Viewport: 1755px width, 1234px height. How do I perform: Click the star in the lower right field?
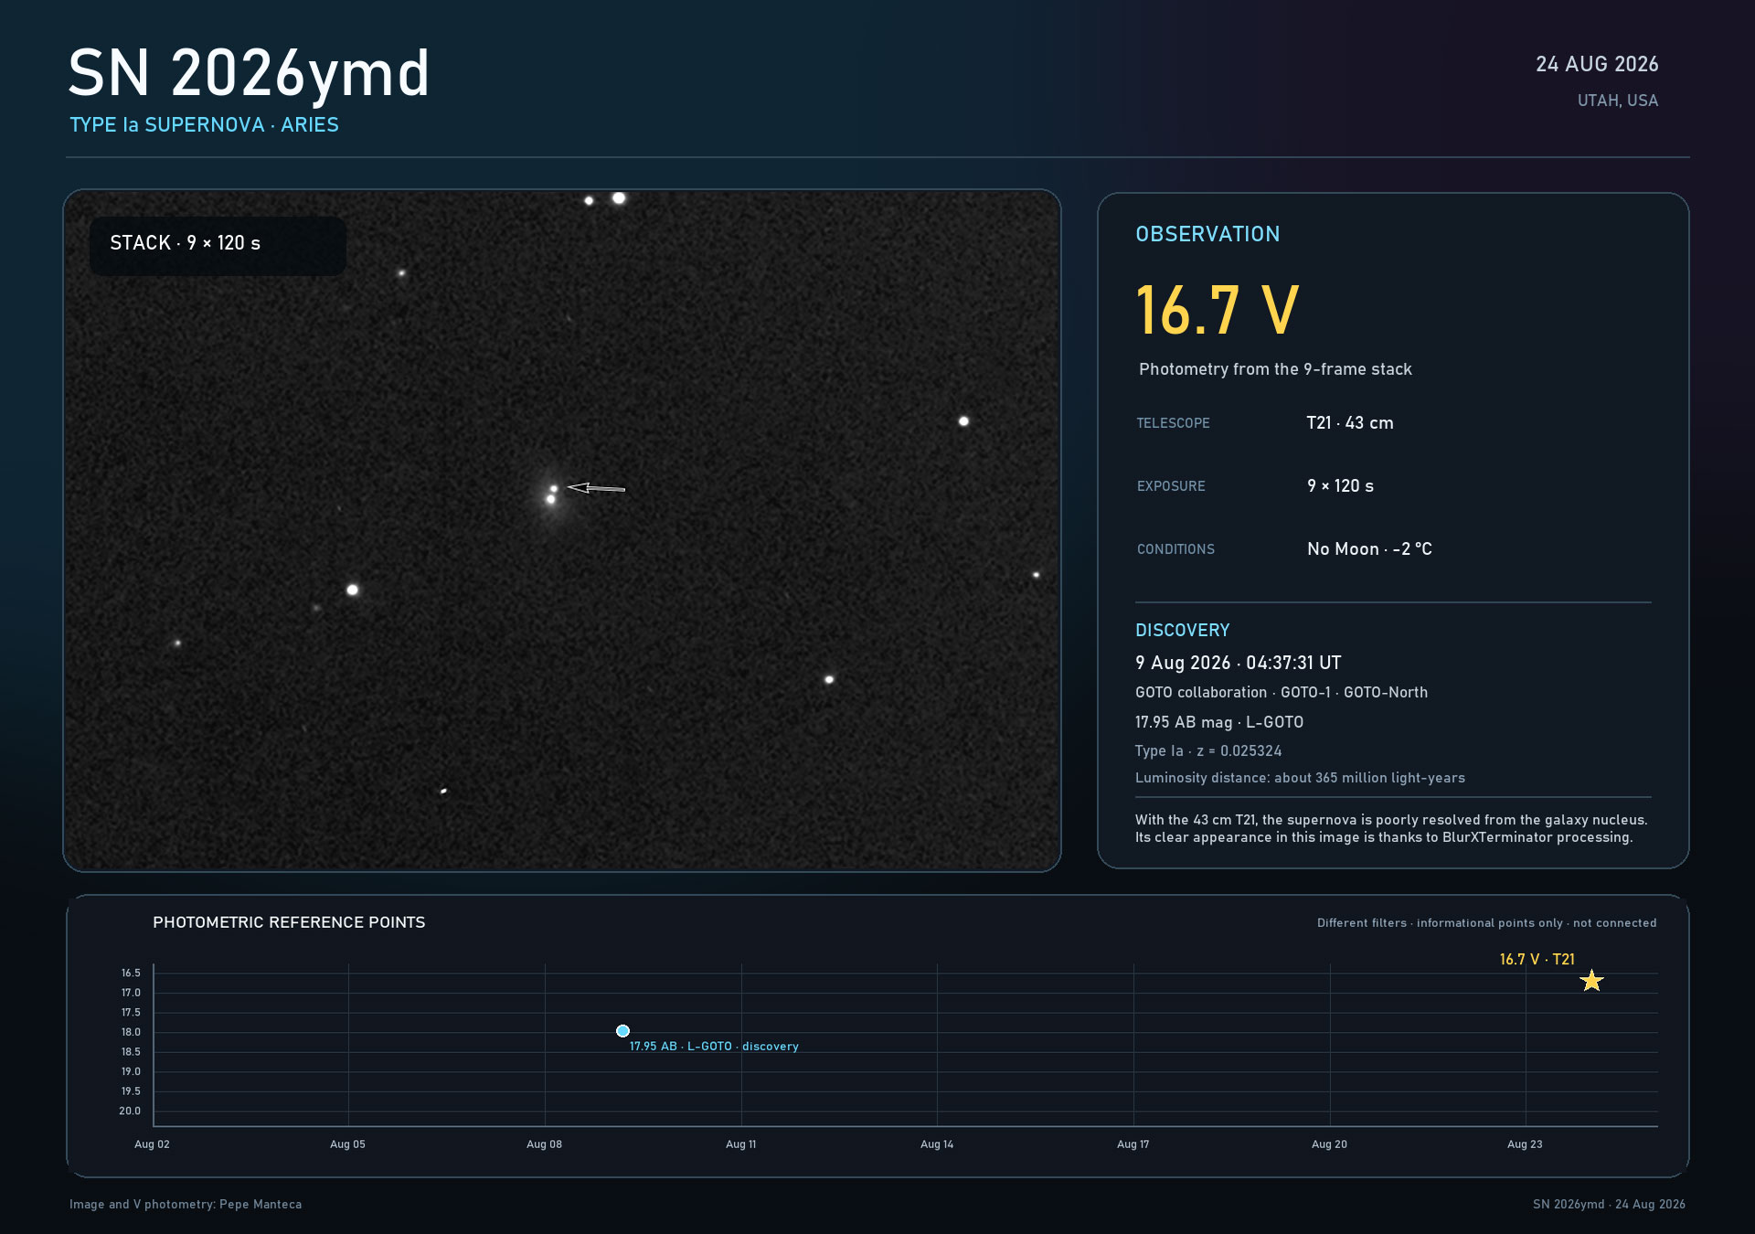pos(829,679)
